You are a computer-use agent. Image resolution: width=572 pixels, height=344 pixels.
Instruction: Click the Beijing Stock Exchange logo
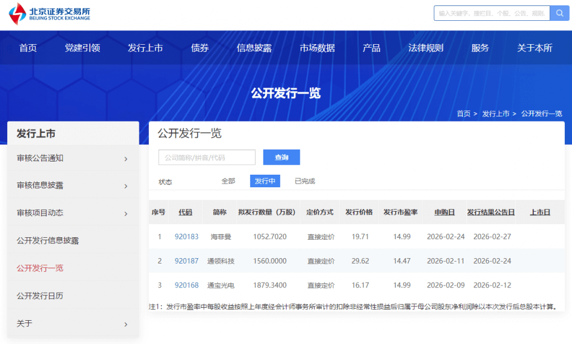point(50,14)
